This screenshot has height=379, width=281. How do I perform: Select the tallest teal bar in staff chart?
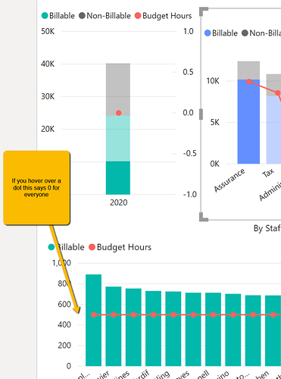(x=93, y=320)
